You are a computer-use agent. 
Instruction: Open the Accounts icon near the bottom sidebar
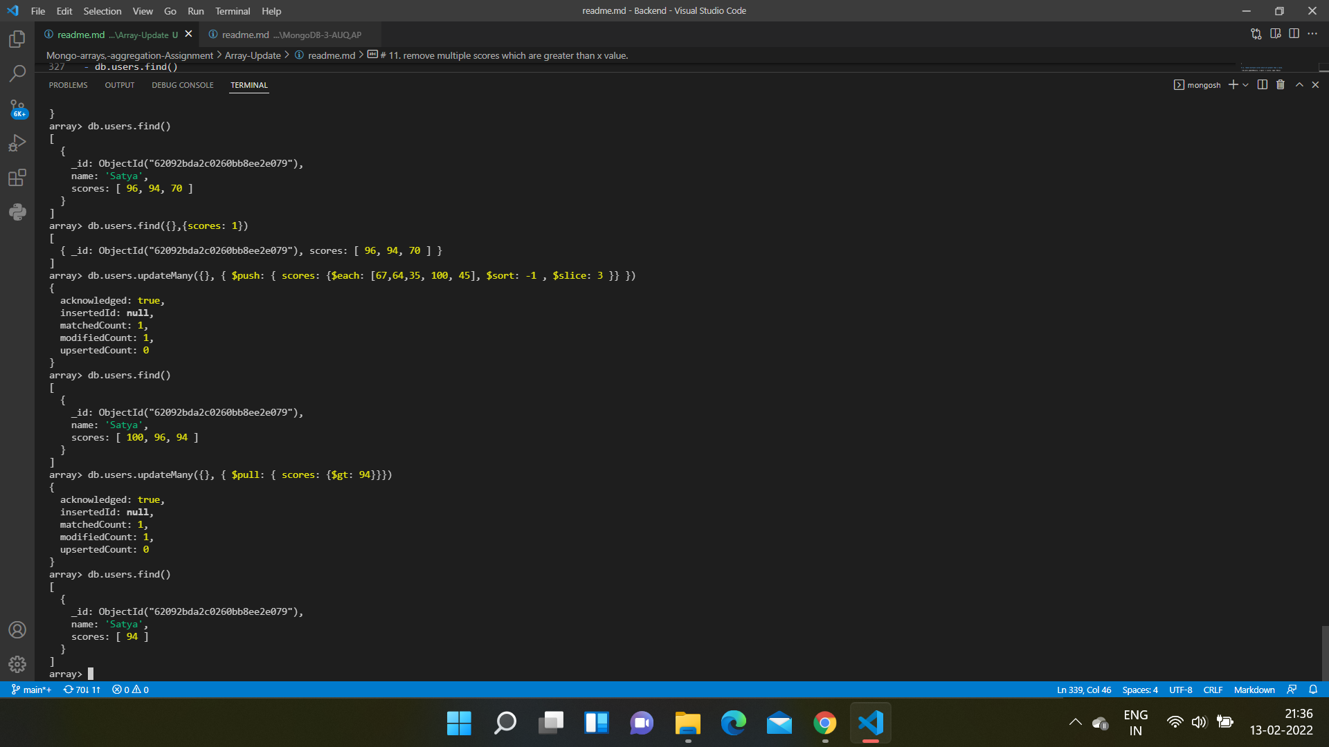click(x=17, y=629)
